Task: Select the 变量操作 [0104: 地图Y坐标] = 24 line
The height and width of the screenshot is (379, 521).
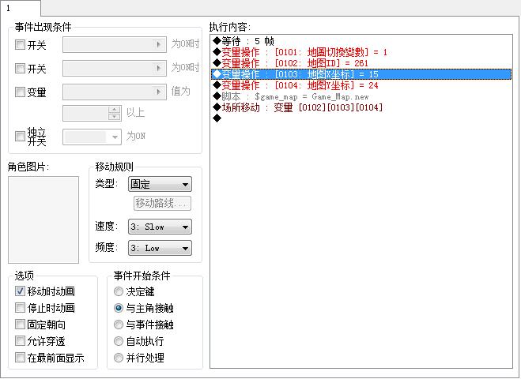Action: 361,85
